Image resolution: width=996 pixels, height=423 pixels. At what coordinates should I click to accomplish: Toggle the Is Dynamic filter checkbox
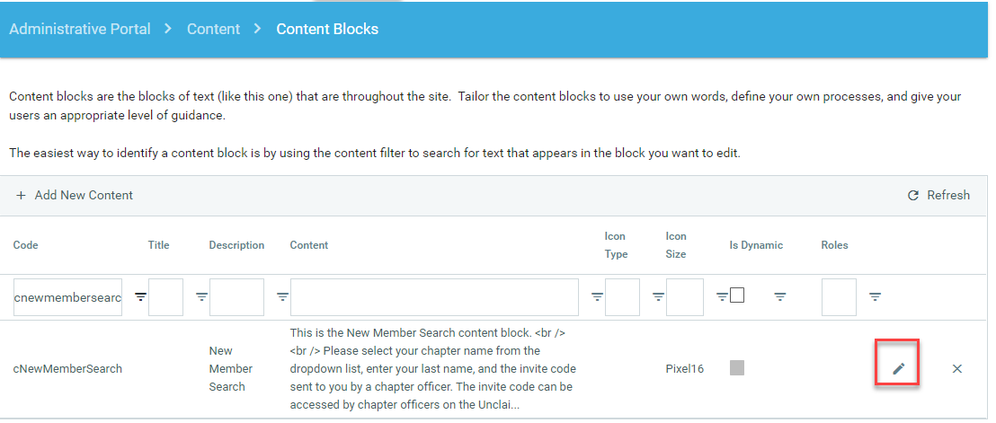pyautogui.click(x=737, y=295)
